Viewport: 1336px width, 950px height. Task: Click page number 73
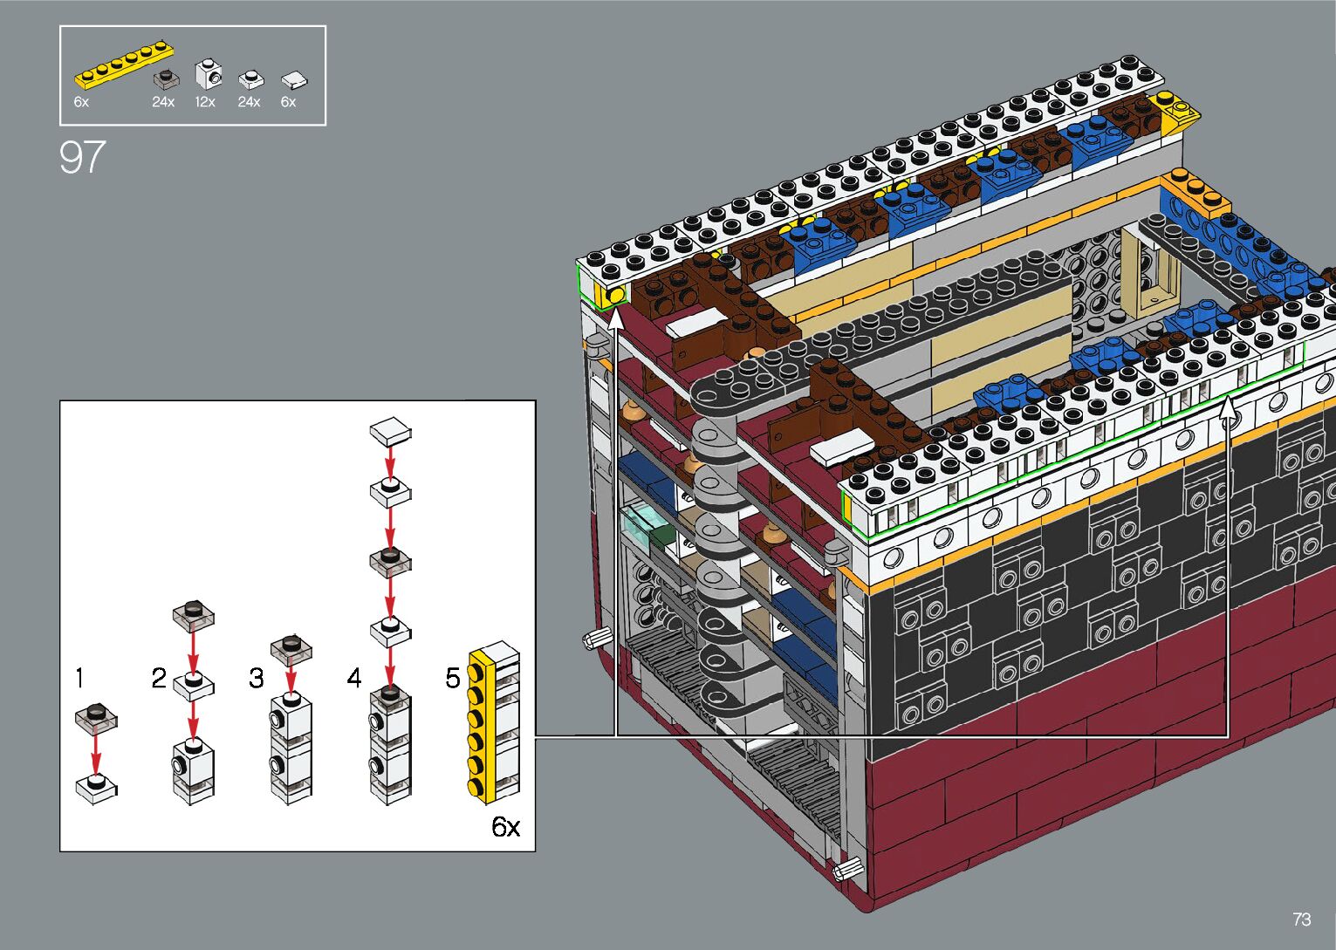(x=1301, y=919)
